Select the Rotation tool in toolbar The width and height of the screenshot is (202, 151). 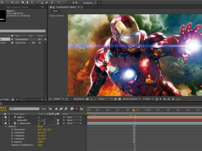(8, 2)
